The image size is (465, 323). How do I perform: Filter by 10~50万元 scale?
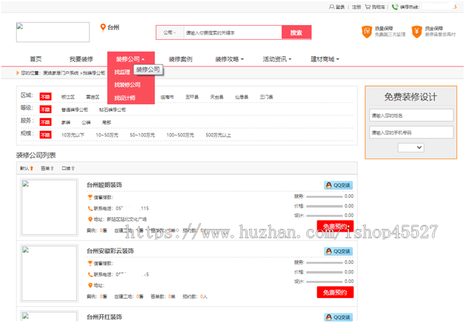coord(107,135)
